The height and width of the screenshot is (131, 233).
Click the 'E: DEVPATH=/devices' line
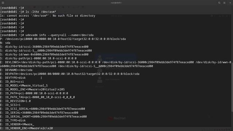tap(70, 74)
